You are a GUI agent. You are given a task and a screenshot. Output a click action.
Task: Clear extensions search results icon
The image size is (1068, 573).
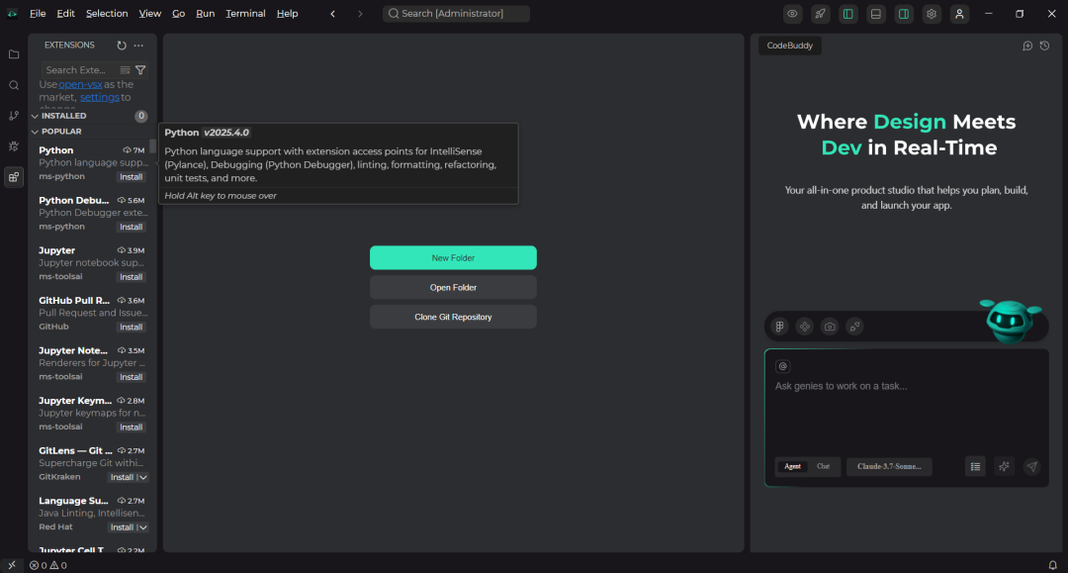[x=125, y=70]
